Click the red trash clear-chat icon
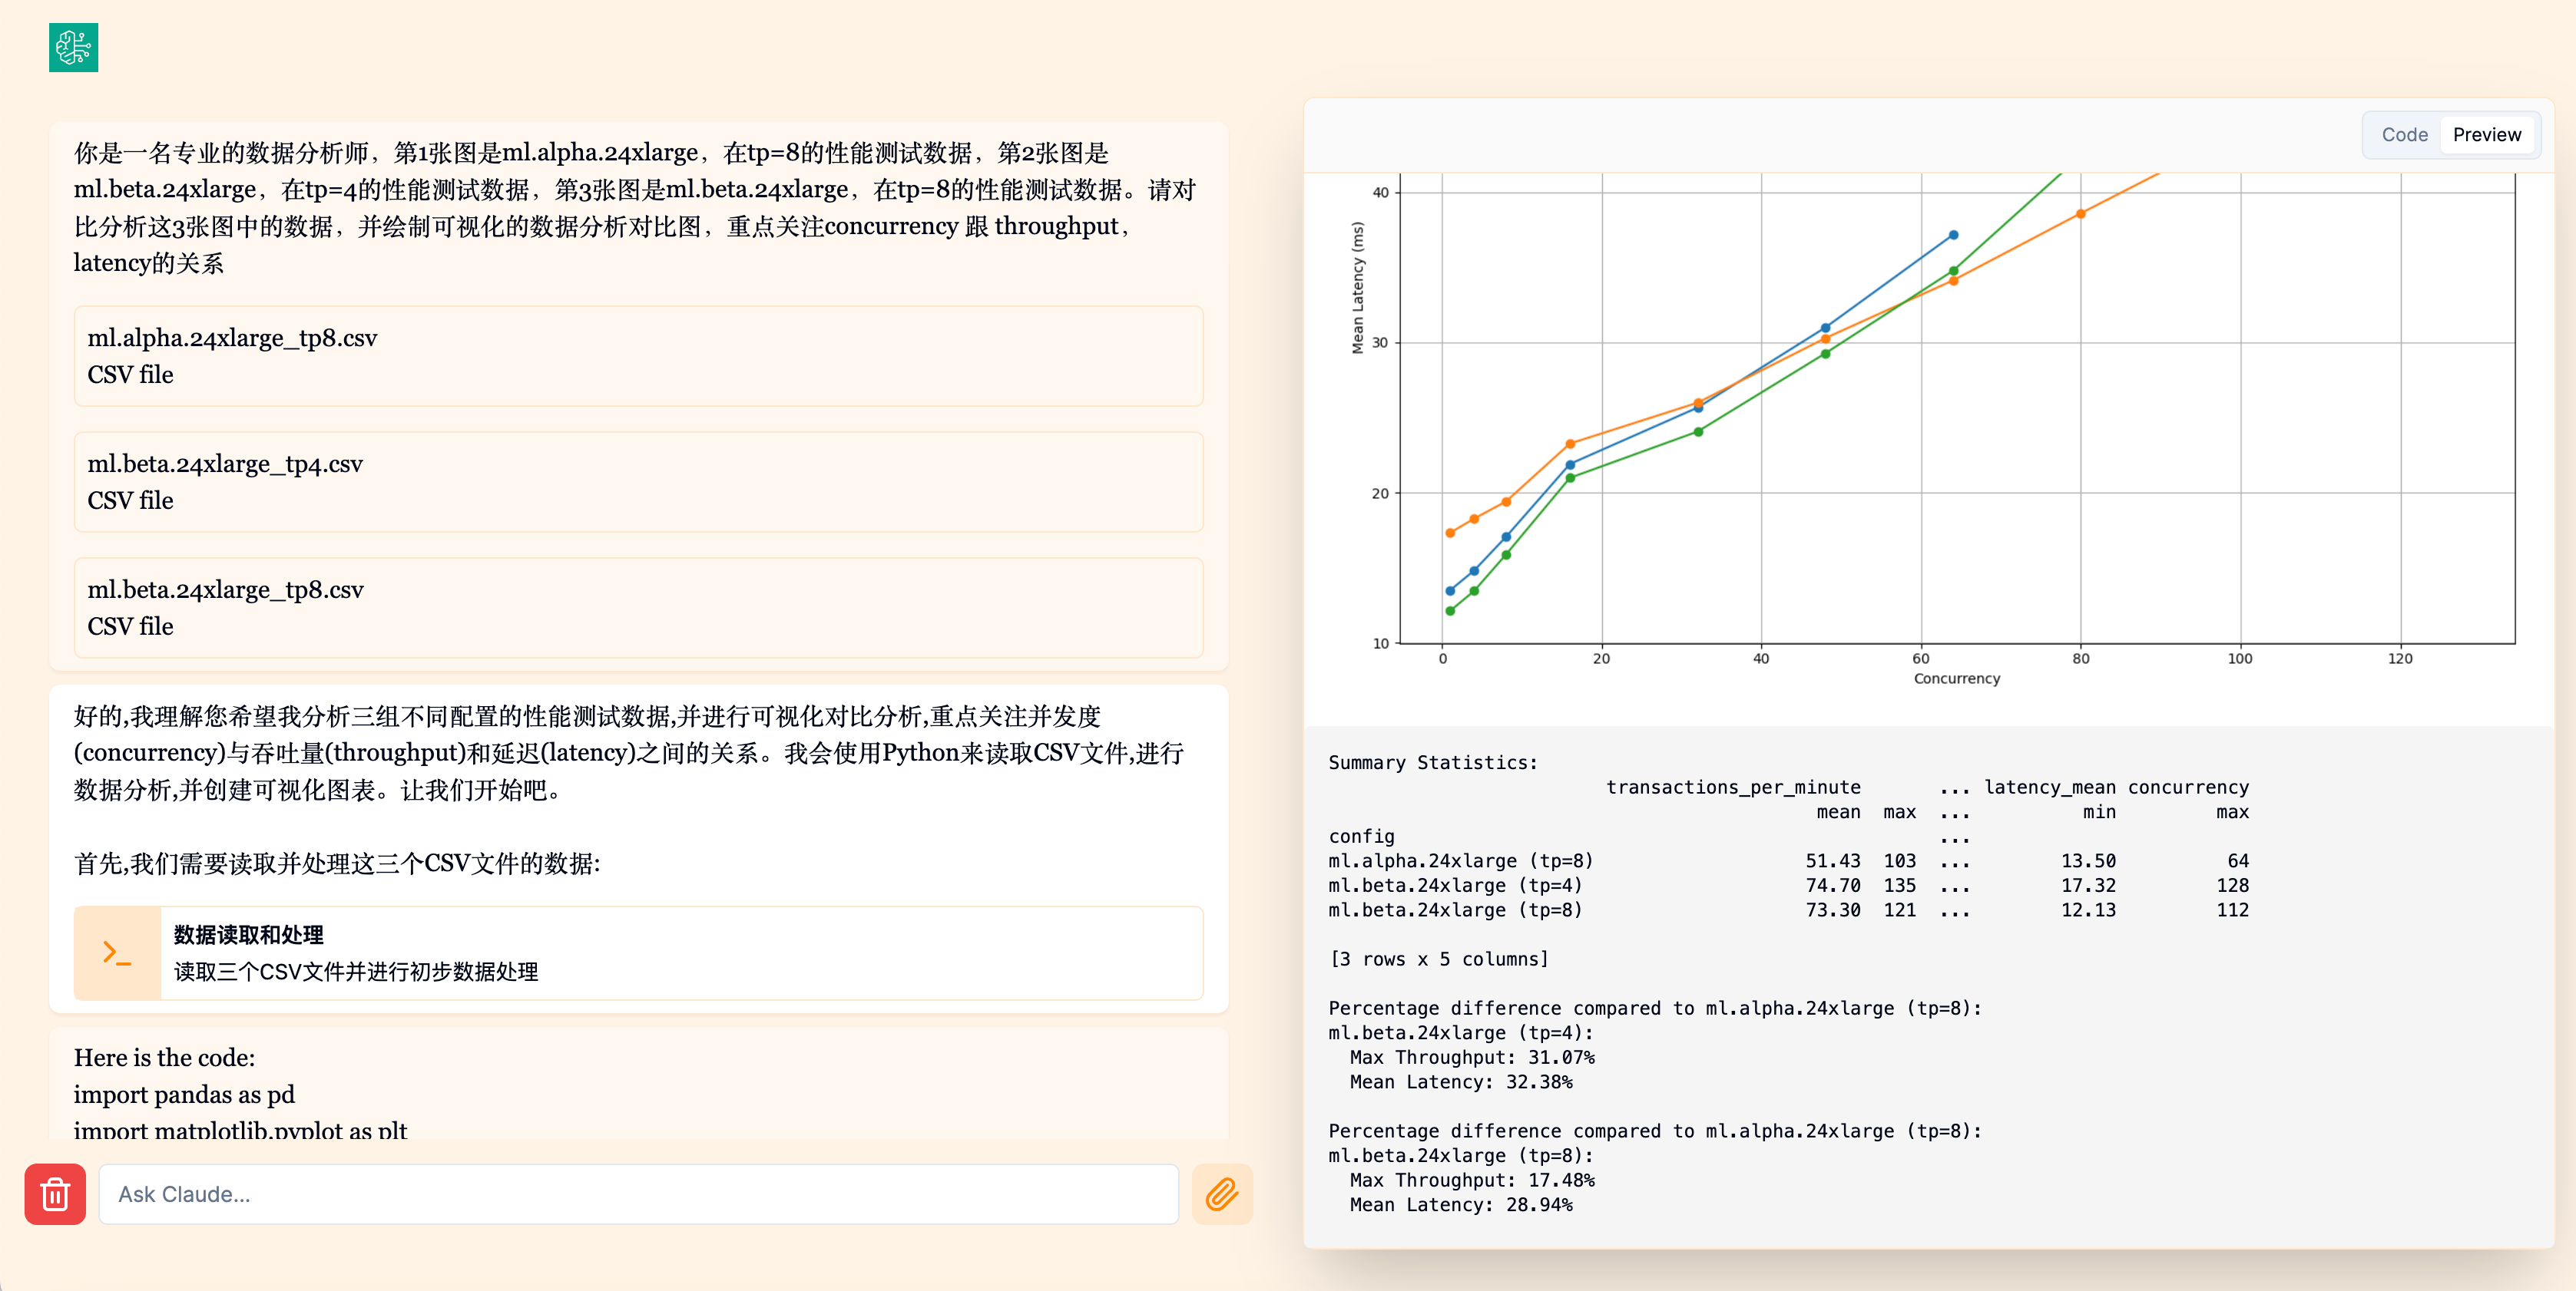 pyautogui.click(x=55, y=1193)
